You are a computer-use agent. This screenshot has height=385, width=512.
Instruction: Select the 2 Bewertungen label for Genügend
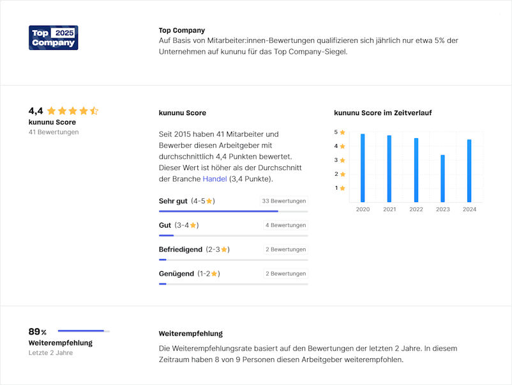285,274
